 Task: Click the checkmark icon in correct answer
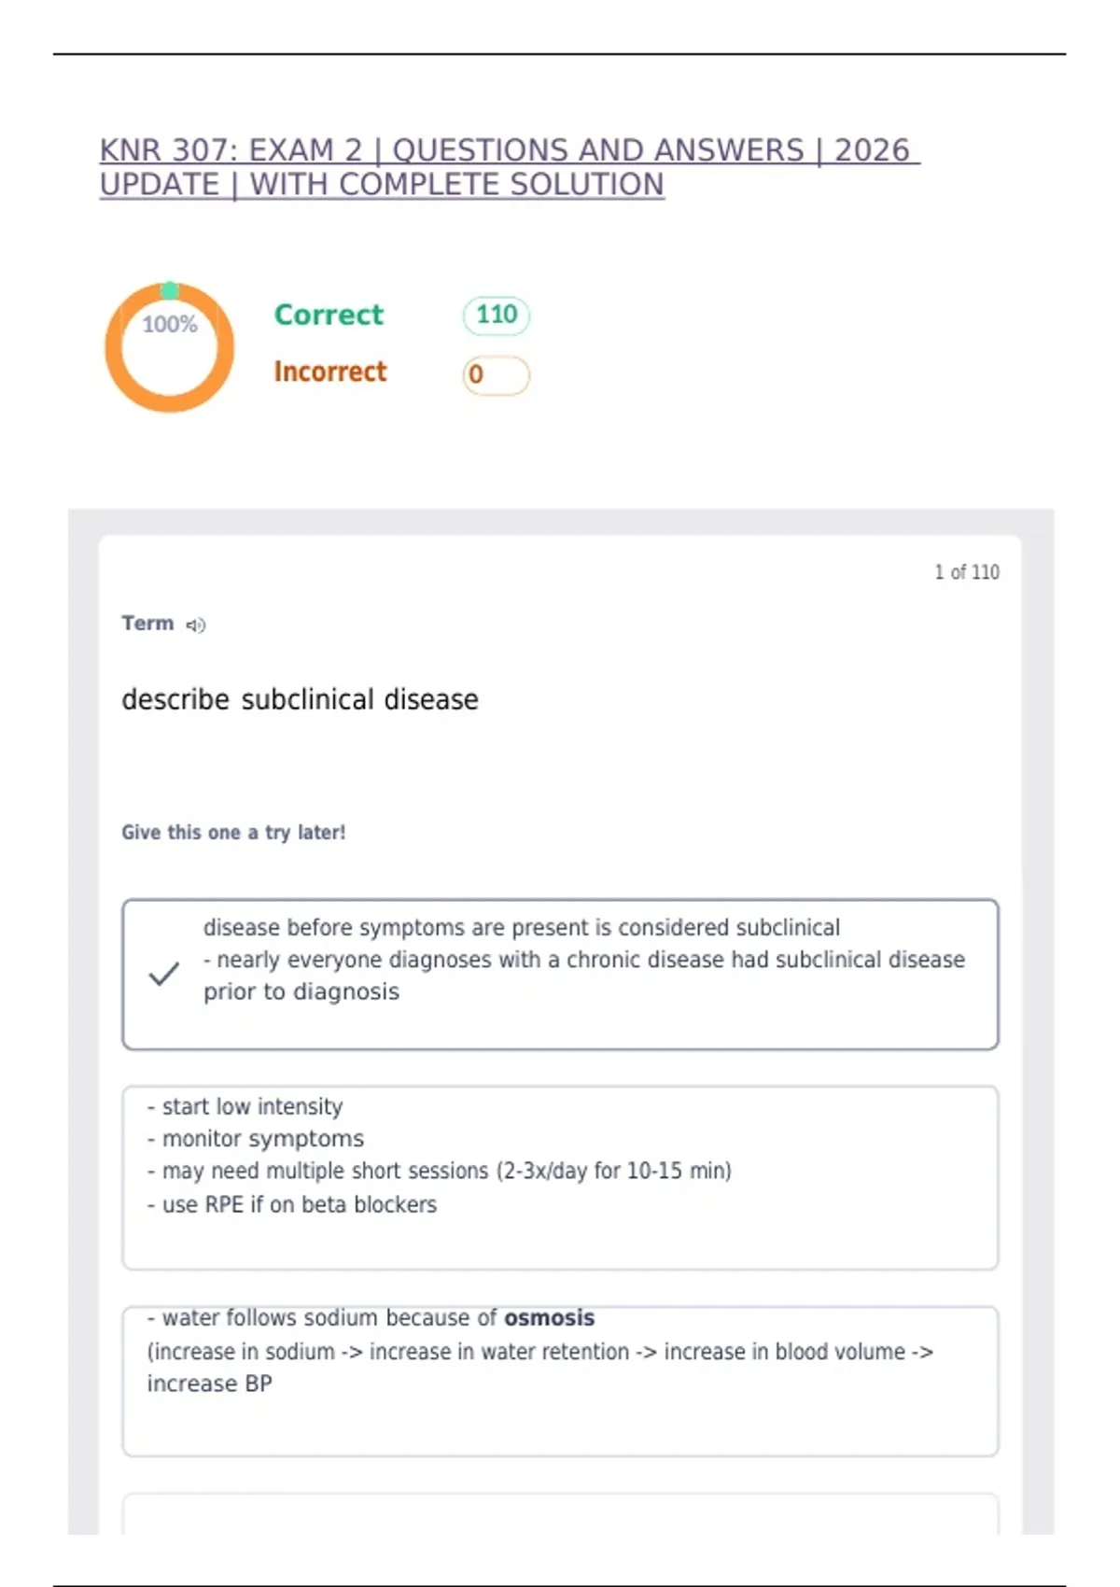point(164,974)
